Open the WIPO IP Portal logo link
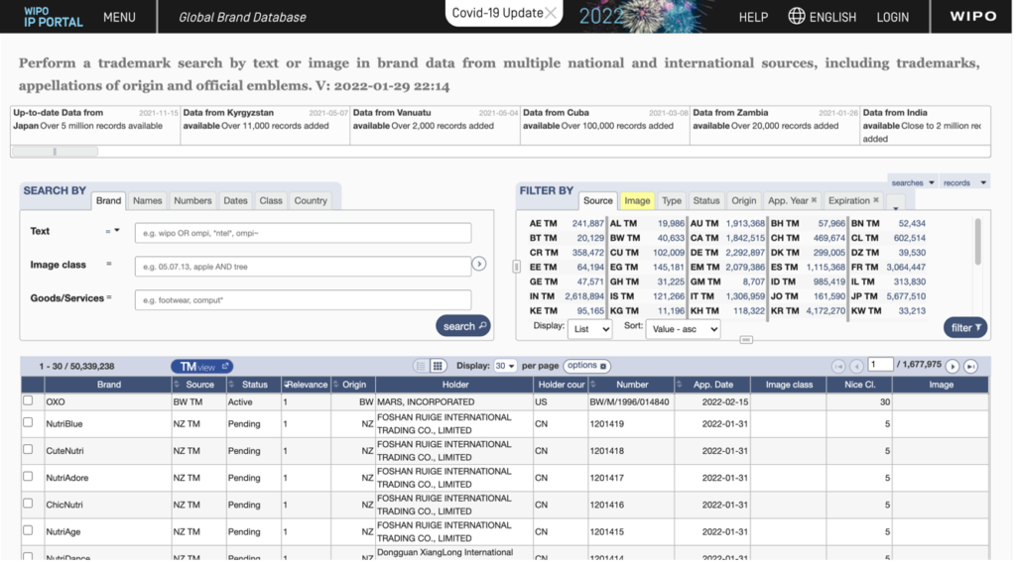Viewport: 1016px width, 563px height. click(x=54, y=17)
